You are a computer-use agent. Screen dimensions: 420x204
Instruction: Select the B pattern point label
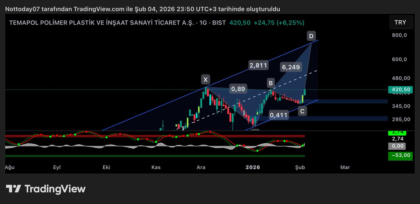tap(271, 83)
